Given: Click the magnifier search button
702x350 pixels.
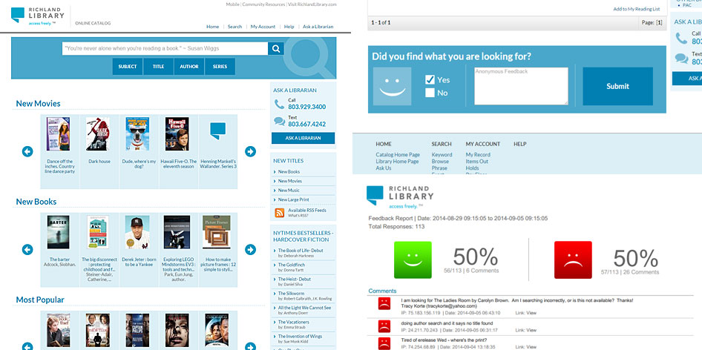Looking at the screenshot, I should pyautogui.click(x=275, y=49).
